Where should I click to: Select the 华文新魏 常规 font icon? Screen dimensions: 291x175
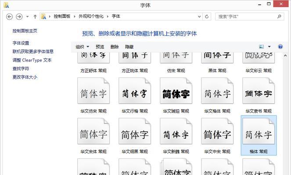pos(176,131)
